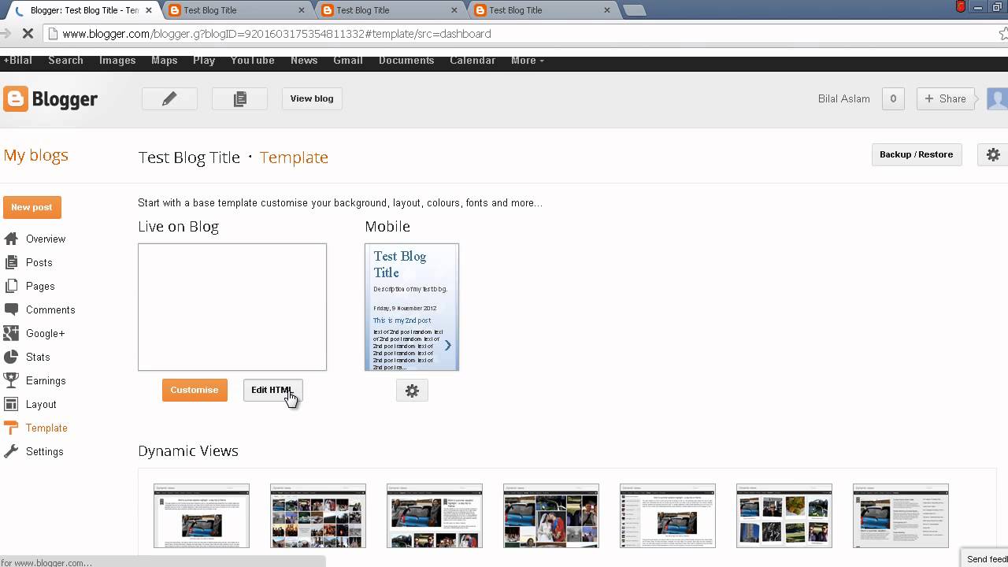1008x567 pixels.
Task: Open Gmail from the Google bar
Action: [348, 61]
